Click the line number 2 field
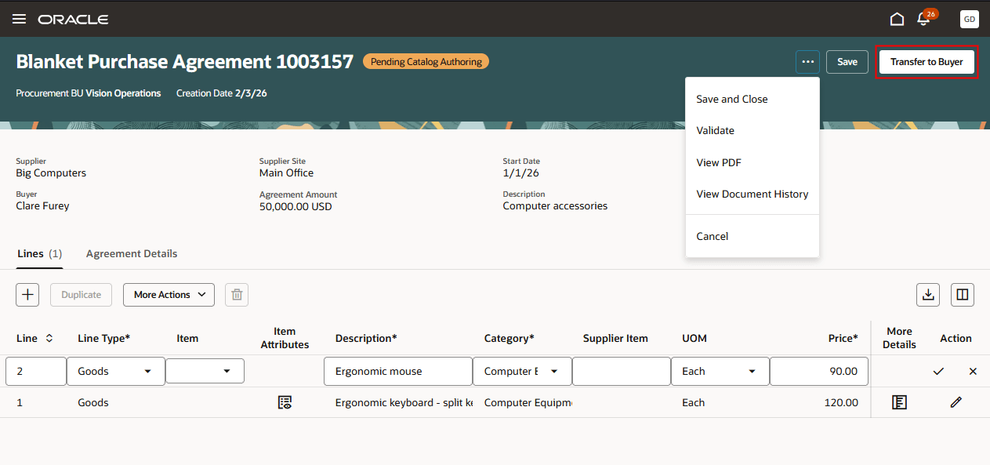 coord(36,371)
